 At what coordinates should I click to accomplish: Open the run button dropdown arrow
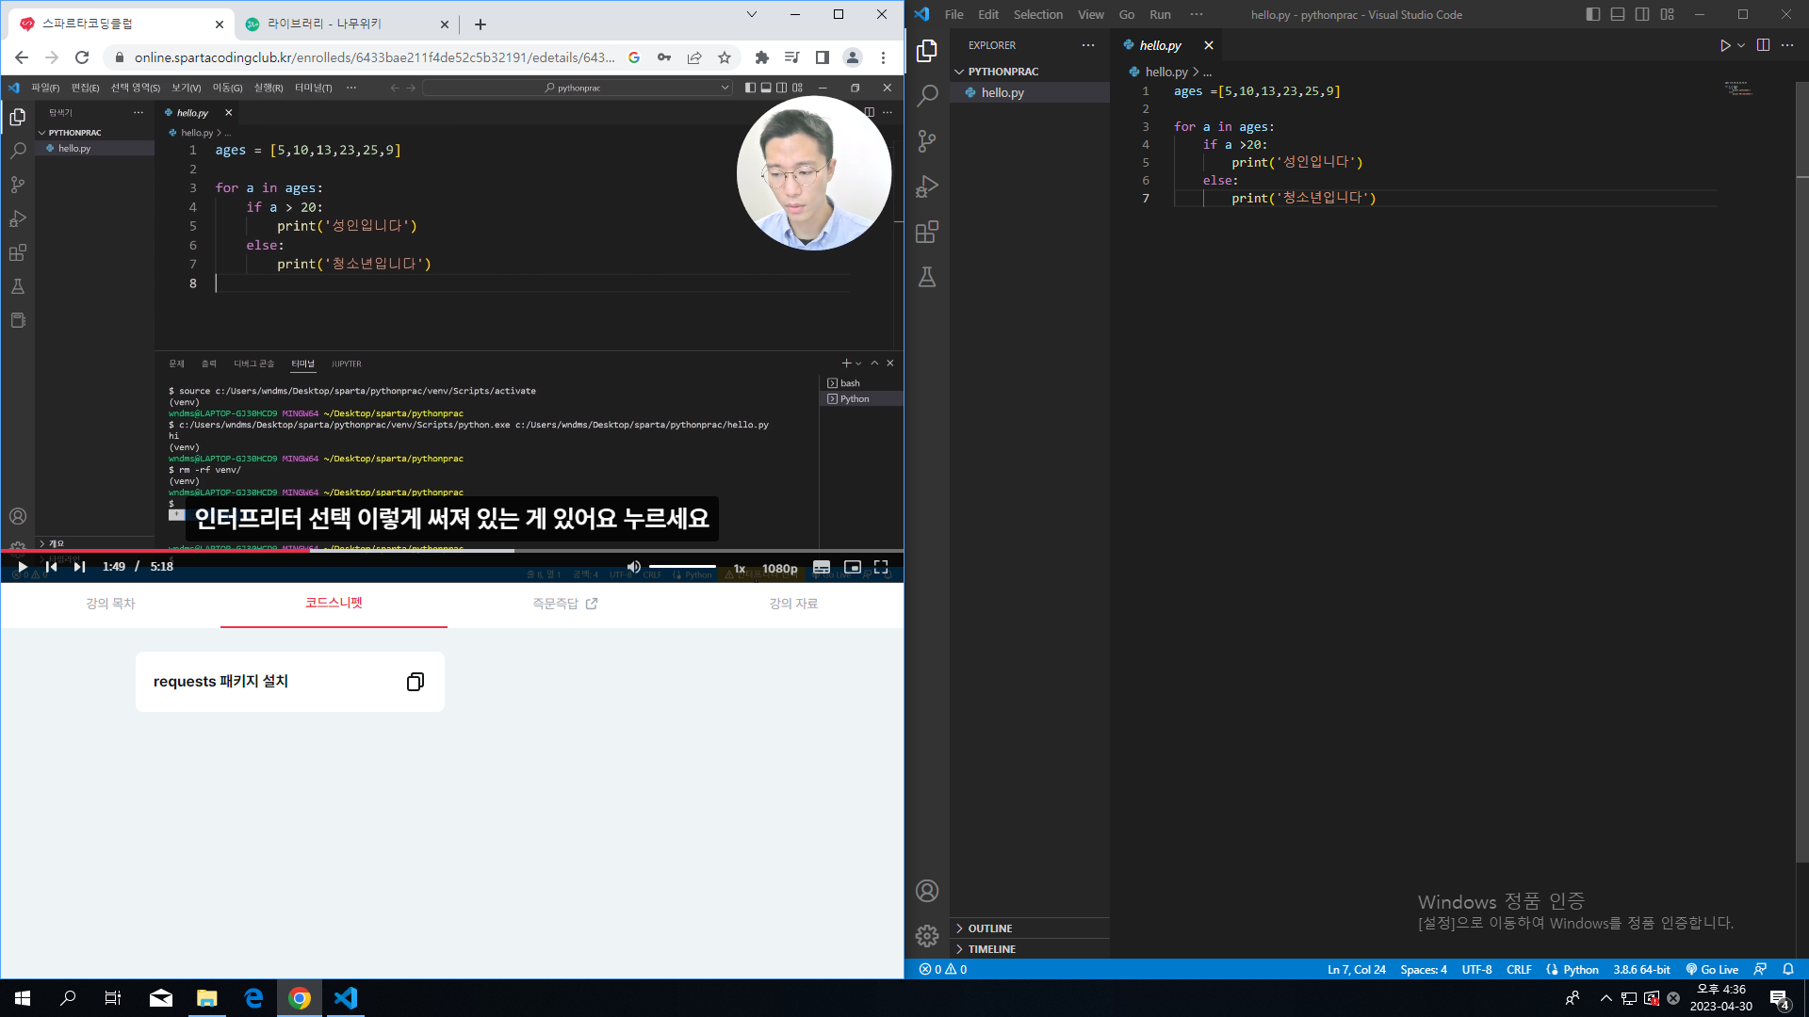tap(1741, 45)
